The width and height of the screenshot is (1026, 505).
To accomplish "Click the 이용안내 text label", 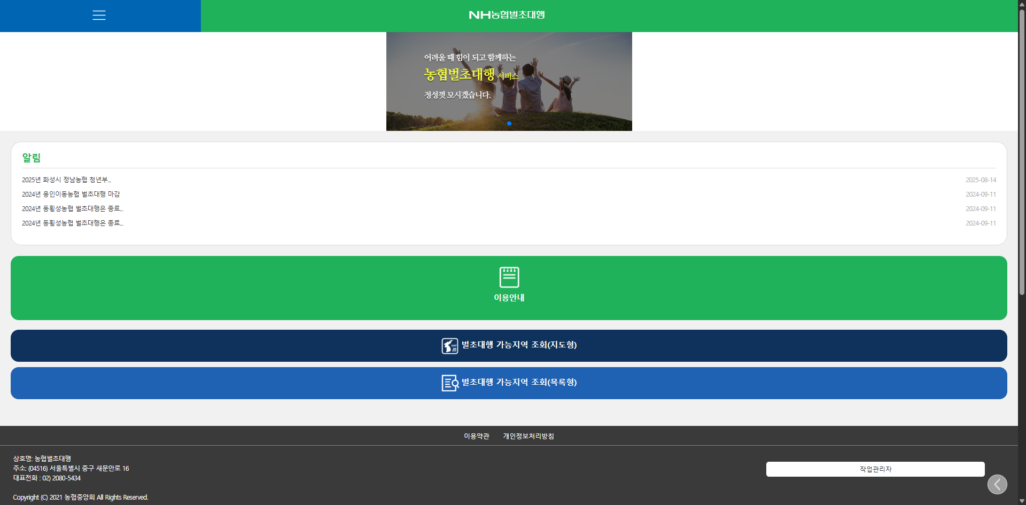I will 509,298.
